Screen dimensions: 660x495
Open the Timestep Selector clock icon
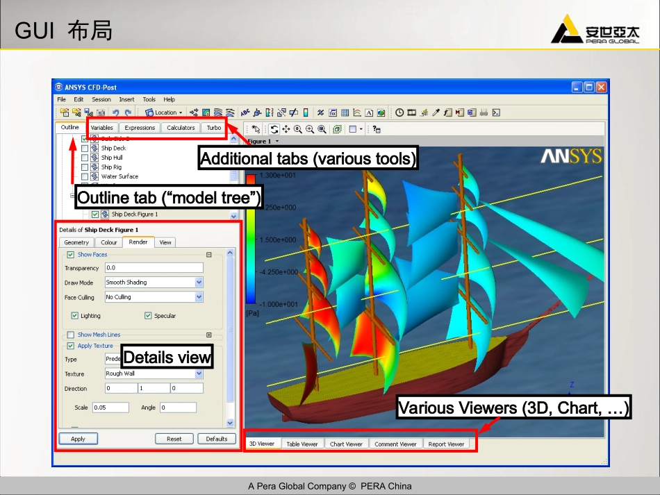point(399,112)
